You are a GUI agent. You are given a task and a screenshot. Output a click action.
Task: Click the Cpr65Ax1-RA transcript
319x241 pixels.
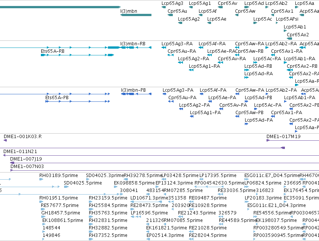[287, 51]
